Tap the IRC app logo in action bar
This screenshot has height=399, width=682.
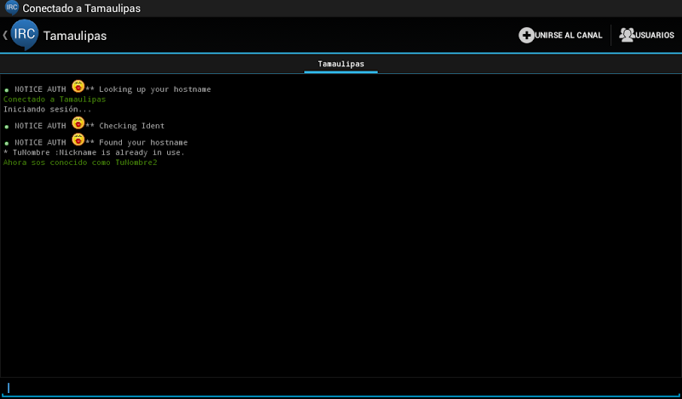25,35
